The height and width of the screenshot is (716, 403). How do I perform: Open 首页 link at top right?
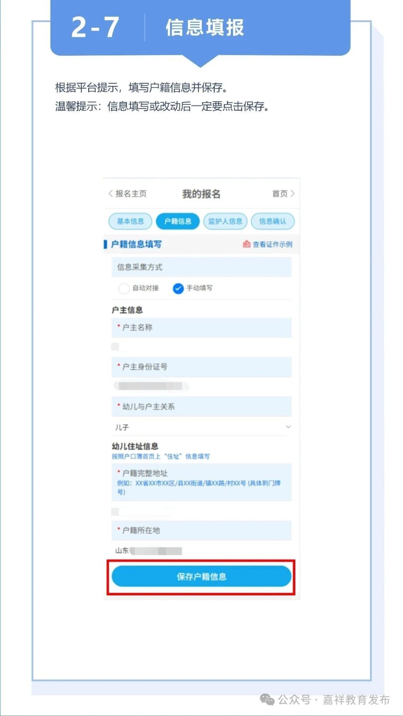click(283, 193)
